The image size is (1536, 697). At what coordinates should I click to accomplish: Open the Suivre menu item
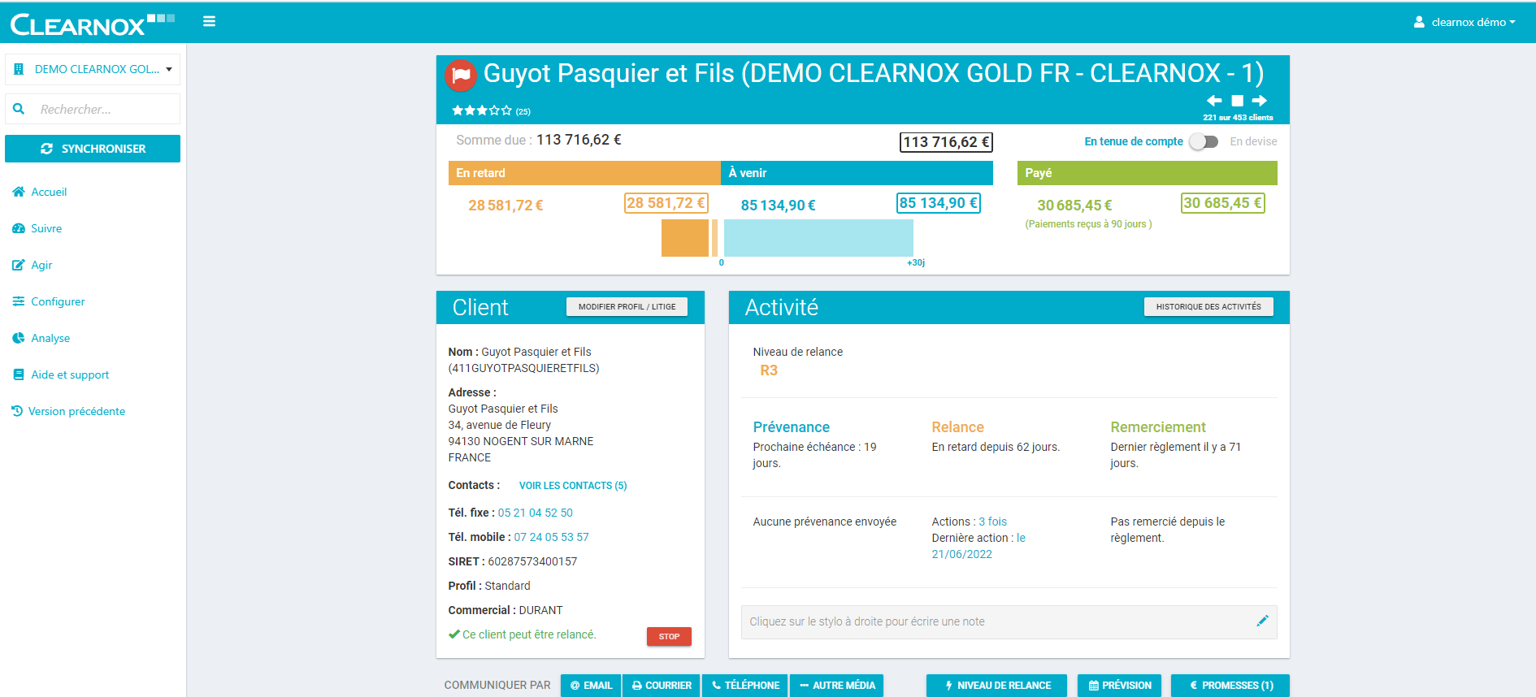(37, 228)
